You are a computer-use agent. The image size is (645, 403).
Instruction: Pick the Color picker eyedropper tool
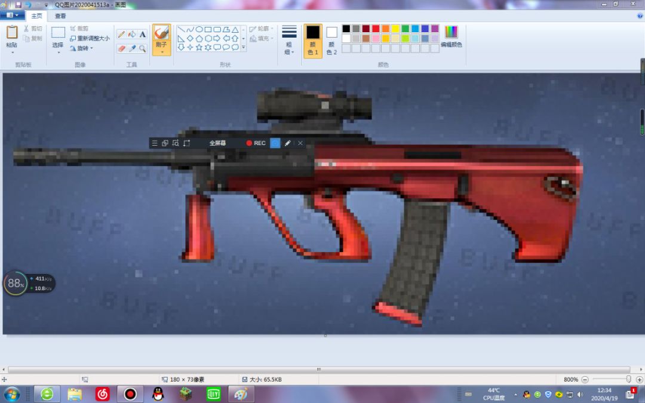point(132,48)
